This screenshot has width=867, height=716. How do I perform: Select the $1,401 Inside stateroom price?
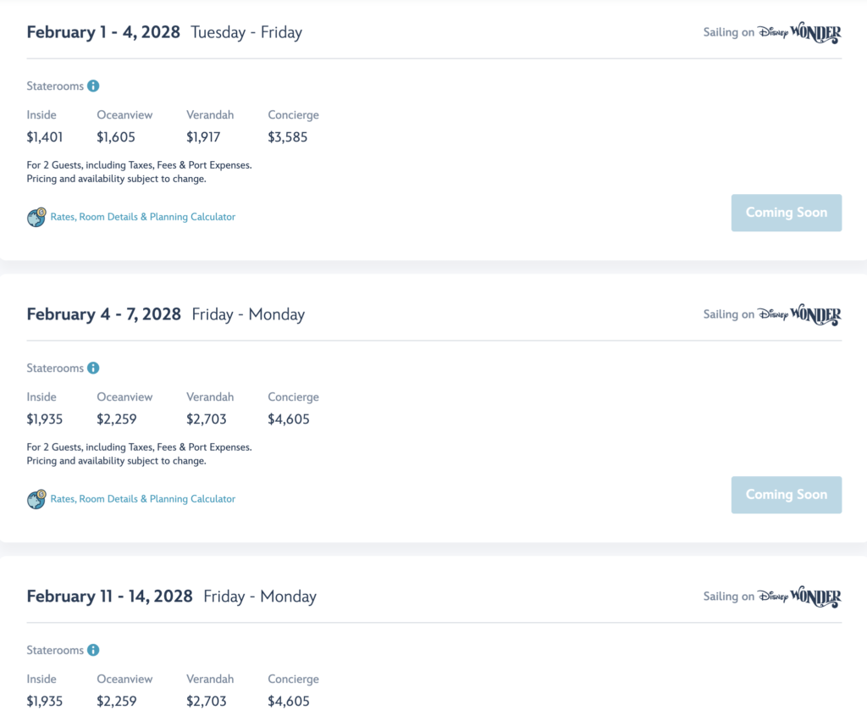pyautogui.click(x=45, y=137)
